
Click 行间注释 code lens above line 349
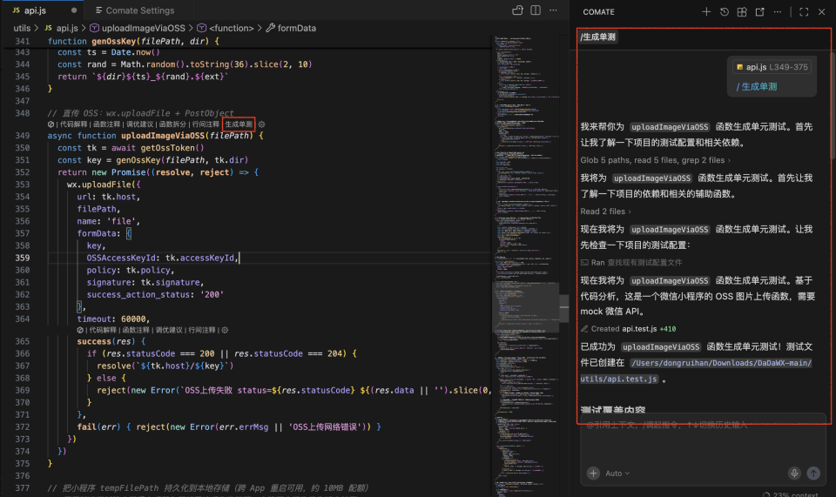click(x=206, y=124)
